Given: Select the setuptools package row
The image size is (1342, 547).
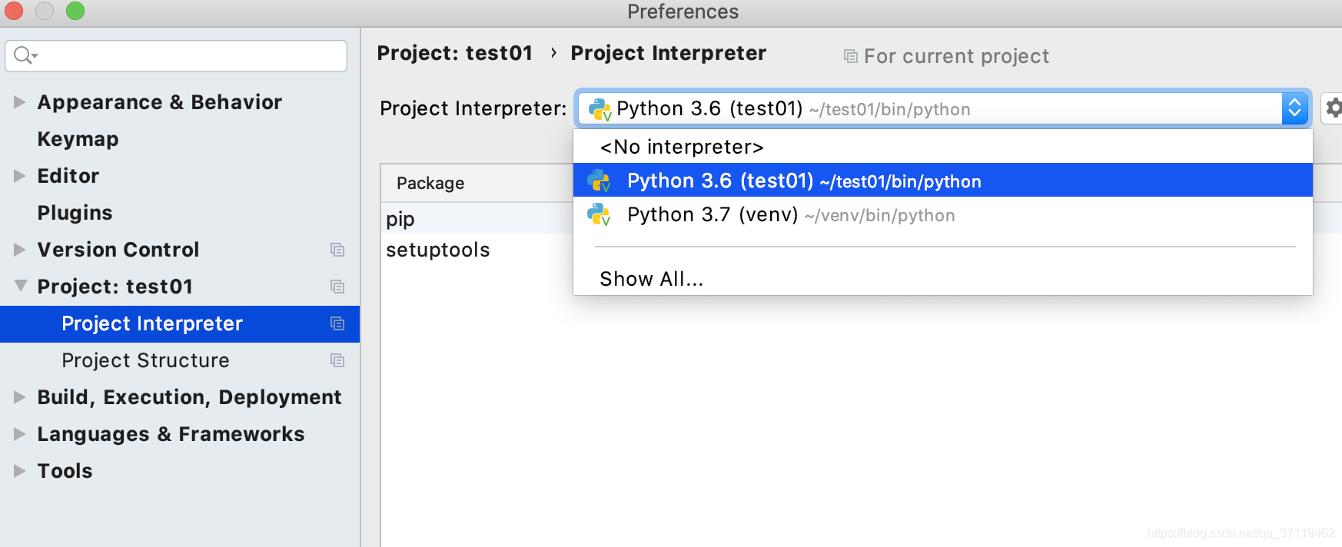Looking at the screenshot, I should [x=438, y=250].
